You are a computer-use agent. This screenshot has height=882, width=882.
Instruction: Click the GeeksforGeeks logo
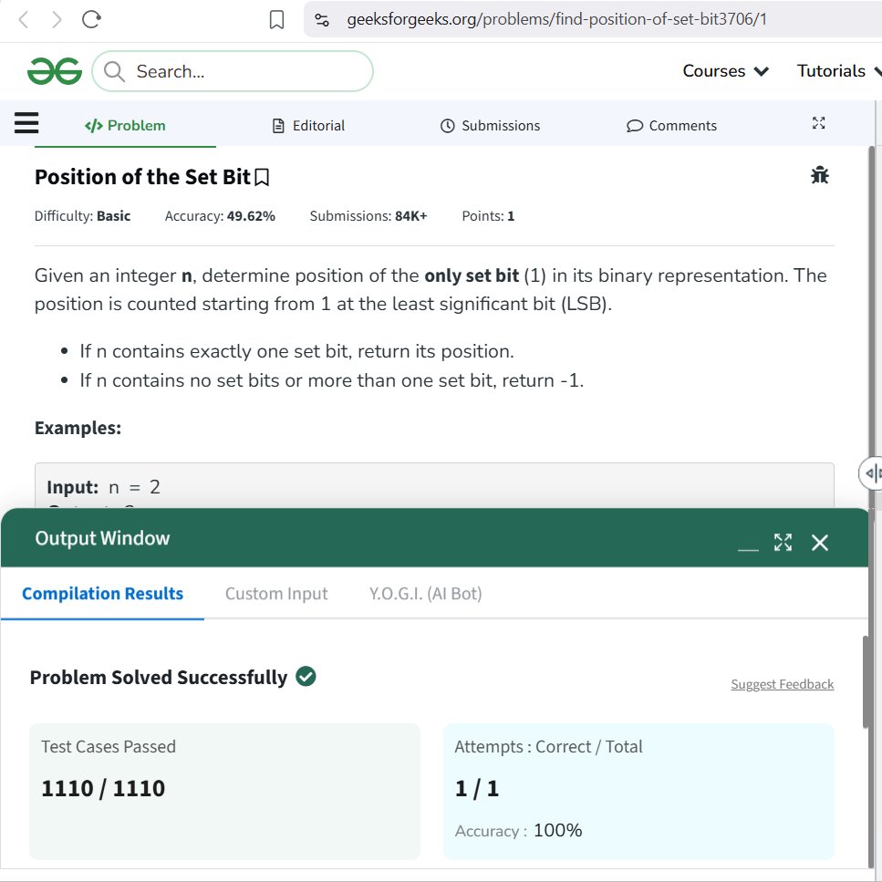55,71
